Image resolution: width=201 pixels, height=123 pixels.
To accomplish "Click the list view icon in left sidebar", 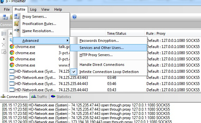I will pyautogui.click(x=4, y=33).
